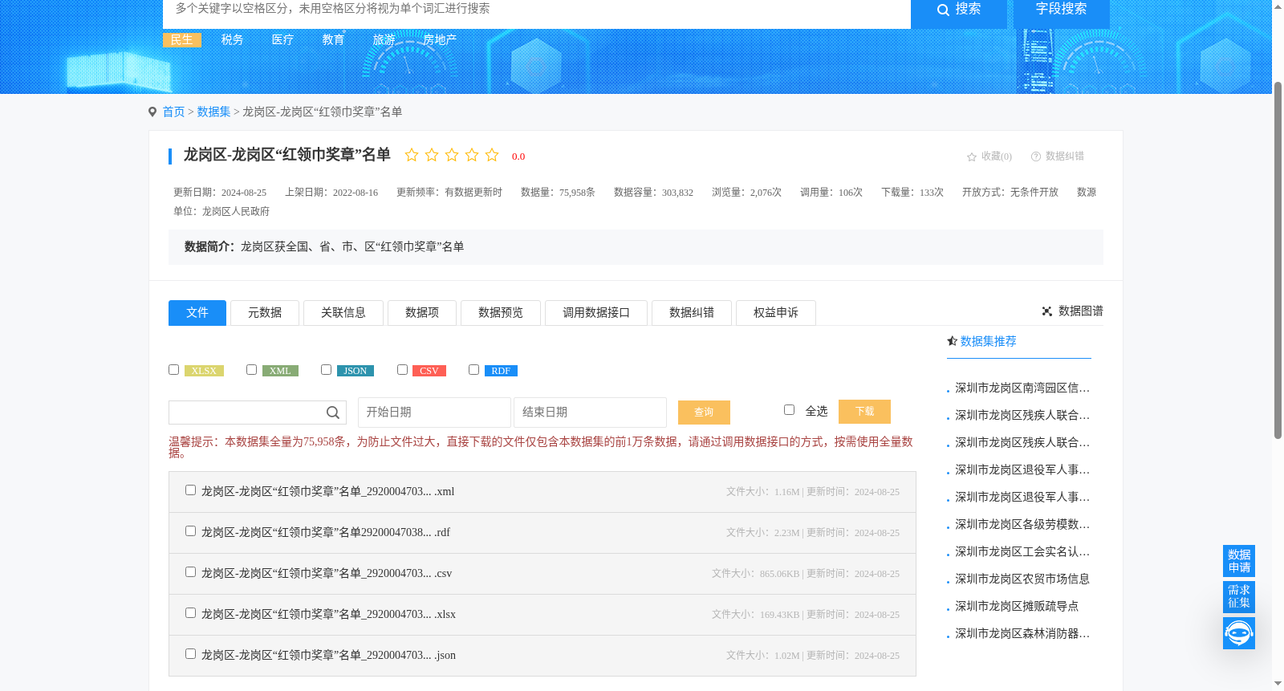Screen dimensions: 1284x691
Task: Click the orange 查询 button
Action: click(704, 413)
